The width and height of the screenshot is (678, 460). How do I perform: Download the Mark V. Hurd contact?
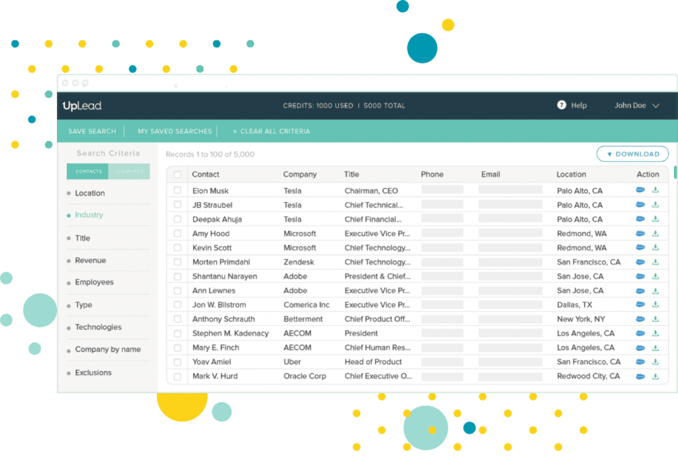point(655,376)
